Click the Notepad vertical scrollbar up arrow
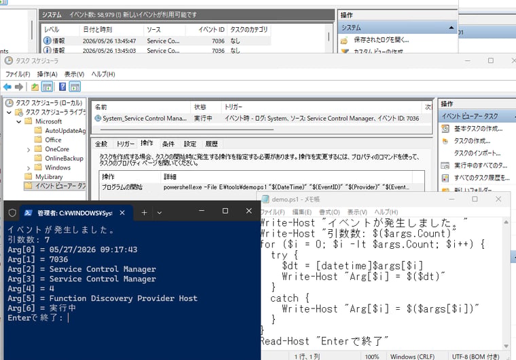516x360 pixels. (x=506, y=222)
